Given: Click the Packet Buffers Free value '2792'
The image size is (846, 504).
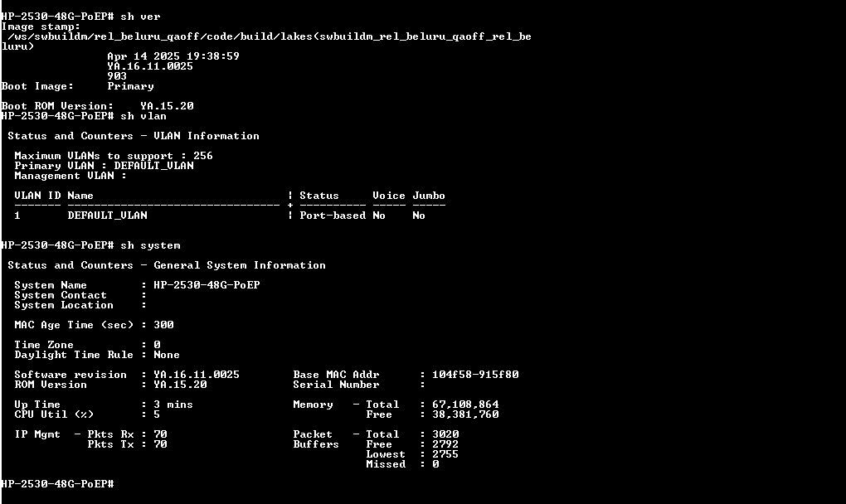Looking at the screenshot, I should click(445, 444).
